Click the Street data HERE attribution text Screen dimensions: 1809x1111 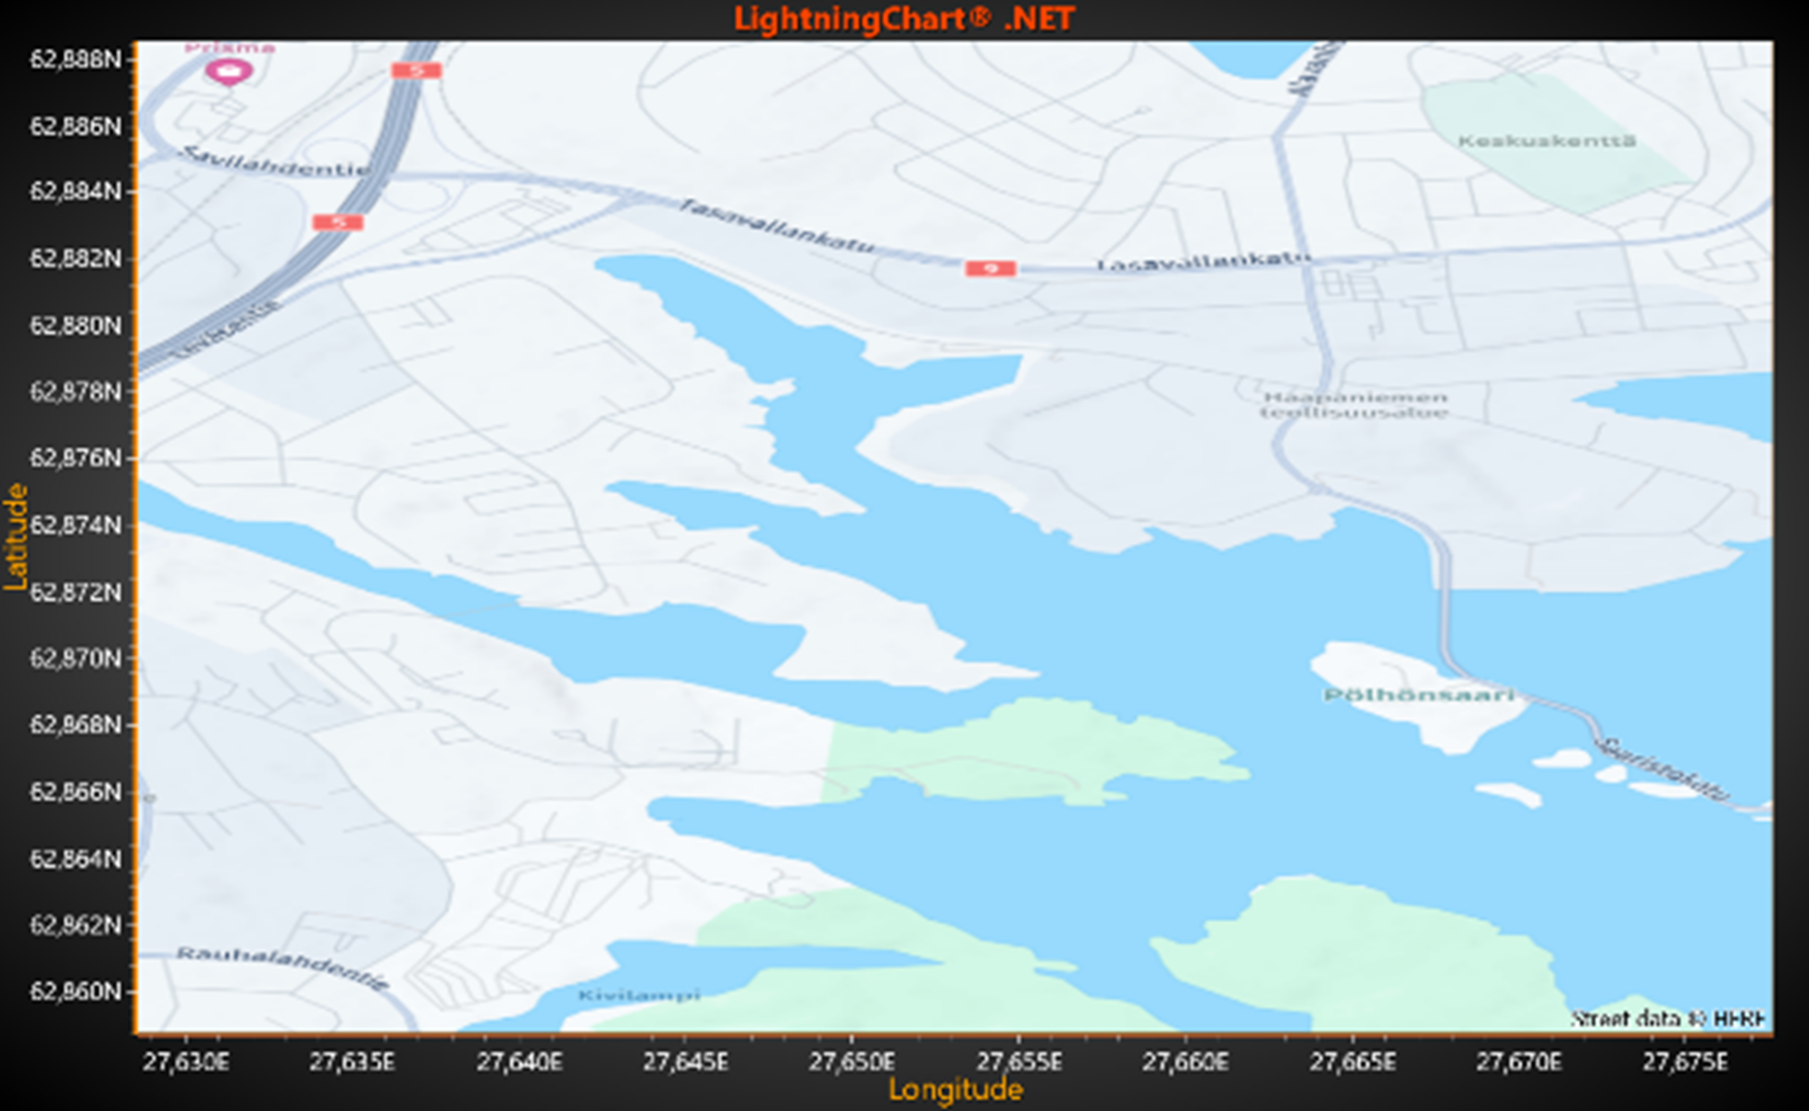click(1667, 1019)
